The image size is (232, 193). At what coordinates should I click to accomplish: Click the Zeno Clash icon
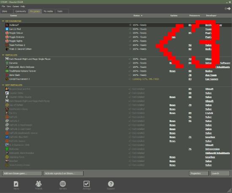pos(7,75)
